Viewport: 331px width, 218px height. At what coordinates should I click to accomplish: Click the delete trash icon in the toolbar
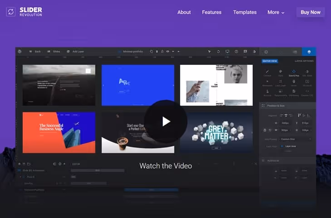click(x=157, y=51)
